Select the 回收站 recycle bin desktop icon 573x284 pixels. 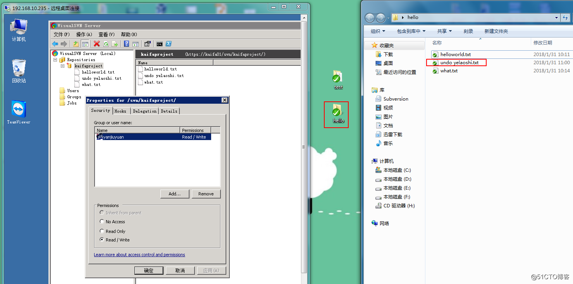19,71
